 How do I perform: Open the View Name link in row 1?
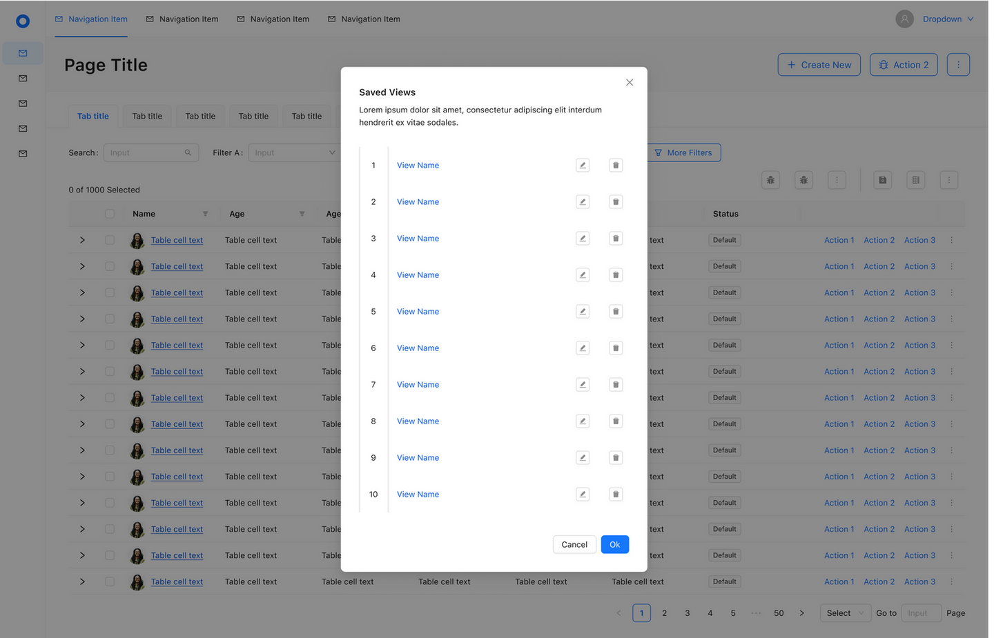point(418,166)
